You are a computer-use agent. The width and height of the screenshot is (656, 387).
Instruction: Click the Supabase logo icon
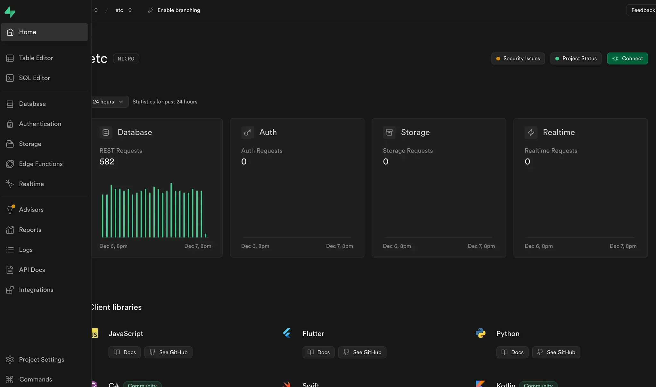click(x=10, y=12)
